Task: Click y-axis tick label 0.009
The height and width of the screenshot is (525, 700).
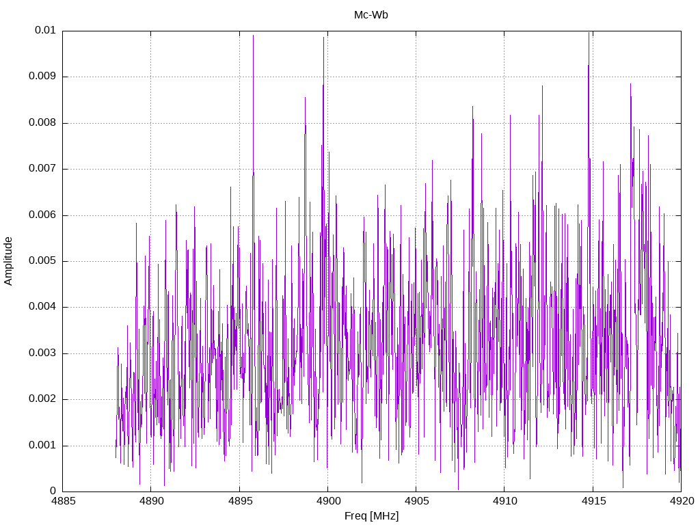Action: [x=42, y=77]
